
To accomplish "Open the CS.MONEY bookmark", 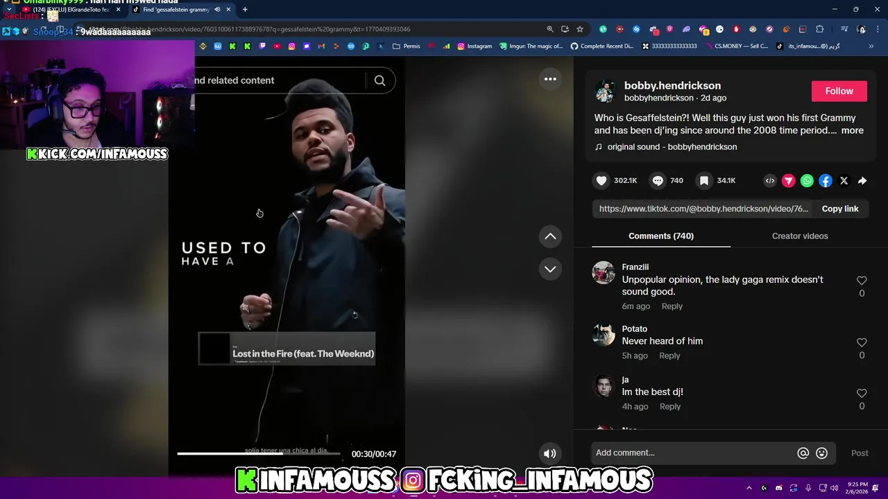I will (x=737, y=46).
